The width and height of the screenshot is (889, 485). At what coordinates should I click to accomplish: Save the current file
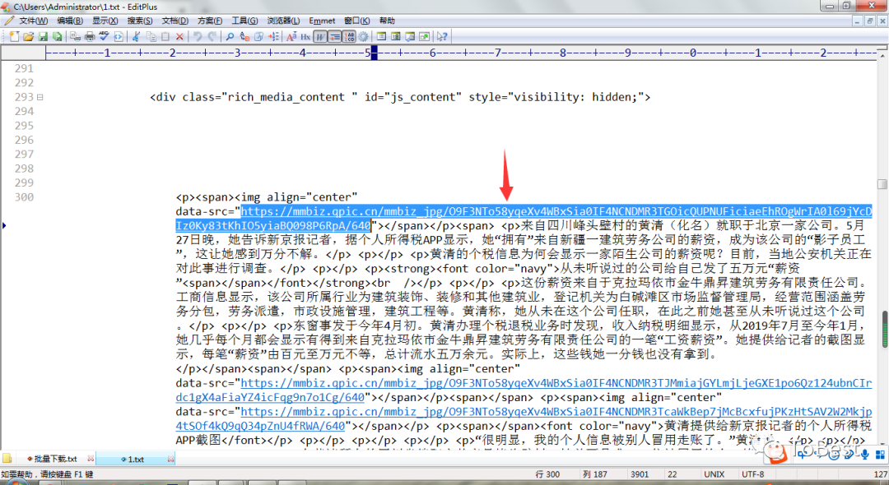coord(43,37)
